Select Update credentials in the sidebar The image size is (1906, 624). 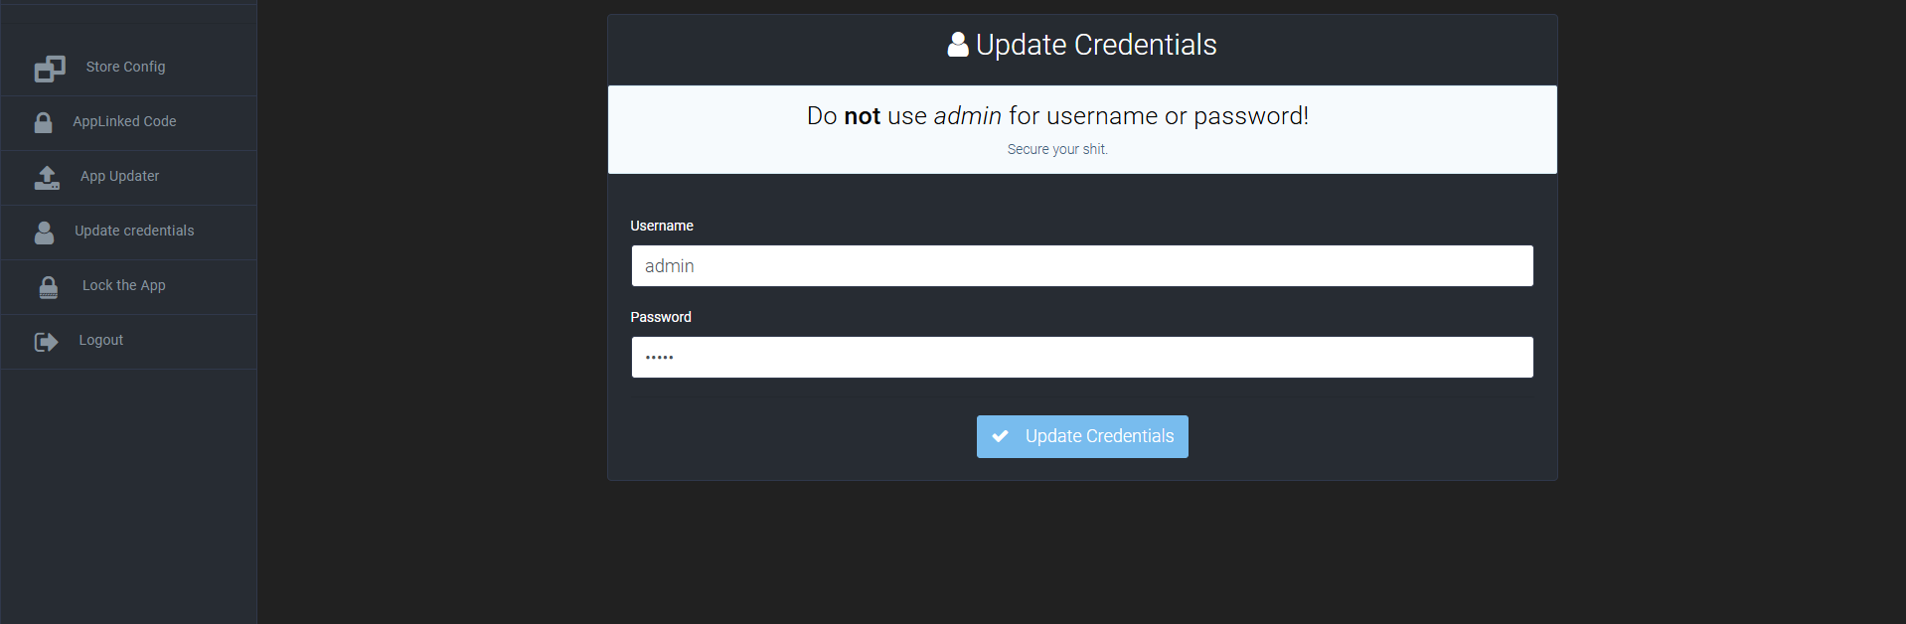[x=134, y=231]
